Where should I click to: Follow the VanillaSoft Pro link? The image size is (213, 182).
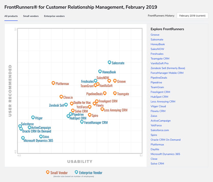point(159,63)
